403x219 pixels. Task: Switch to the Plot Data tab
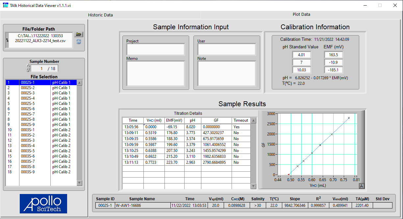click(301, 14)
